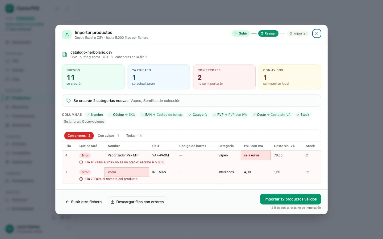Click the file name 'catalogo-herbolario.csv'
This screenshot has height=239, width=383.
point(91,52)
